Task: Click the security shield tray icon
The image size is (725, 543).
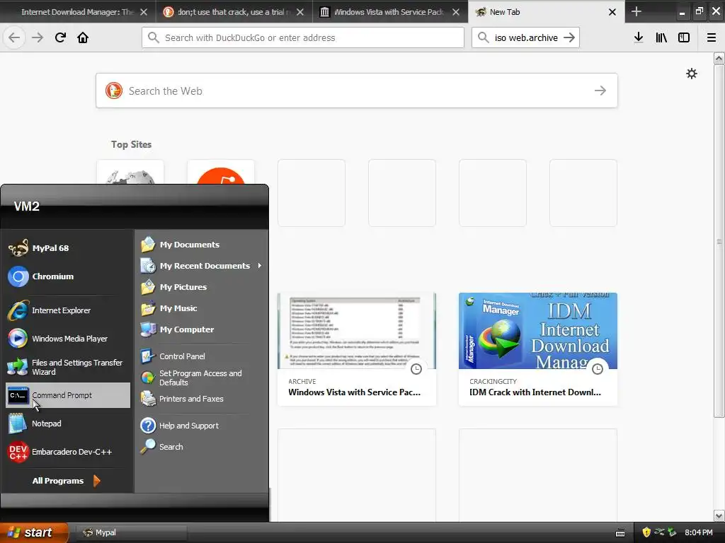Action: (646, 532)
